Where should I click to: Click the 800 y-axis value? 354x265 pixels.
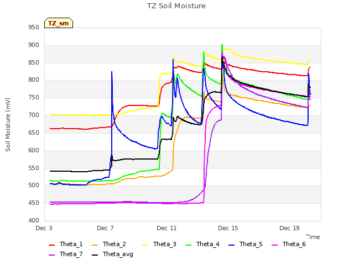[34, 80]
